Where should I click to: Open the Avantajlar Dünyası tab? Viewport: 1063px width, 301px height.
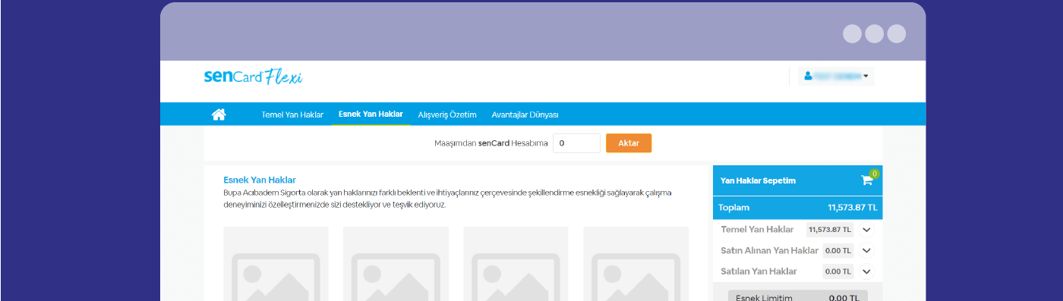pos(525,114)
